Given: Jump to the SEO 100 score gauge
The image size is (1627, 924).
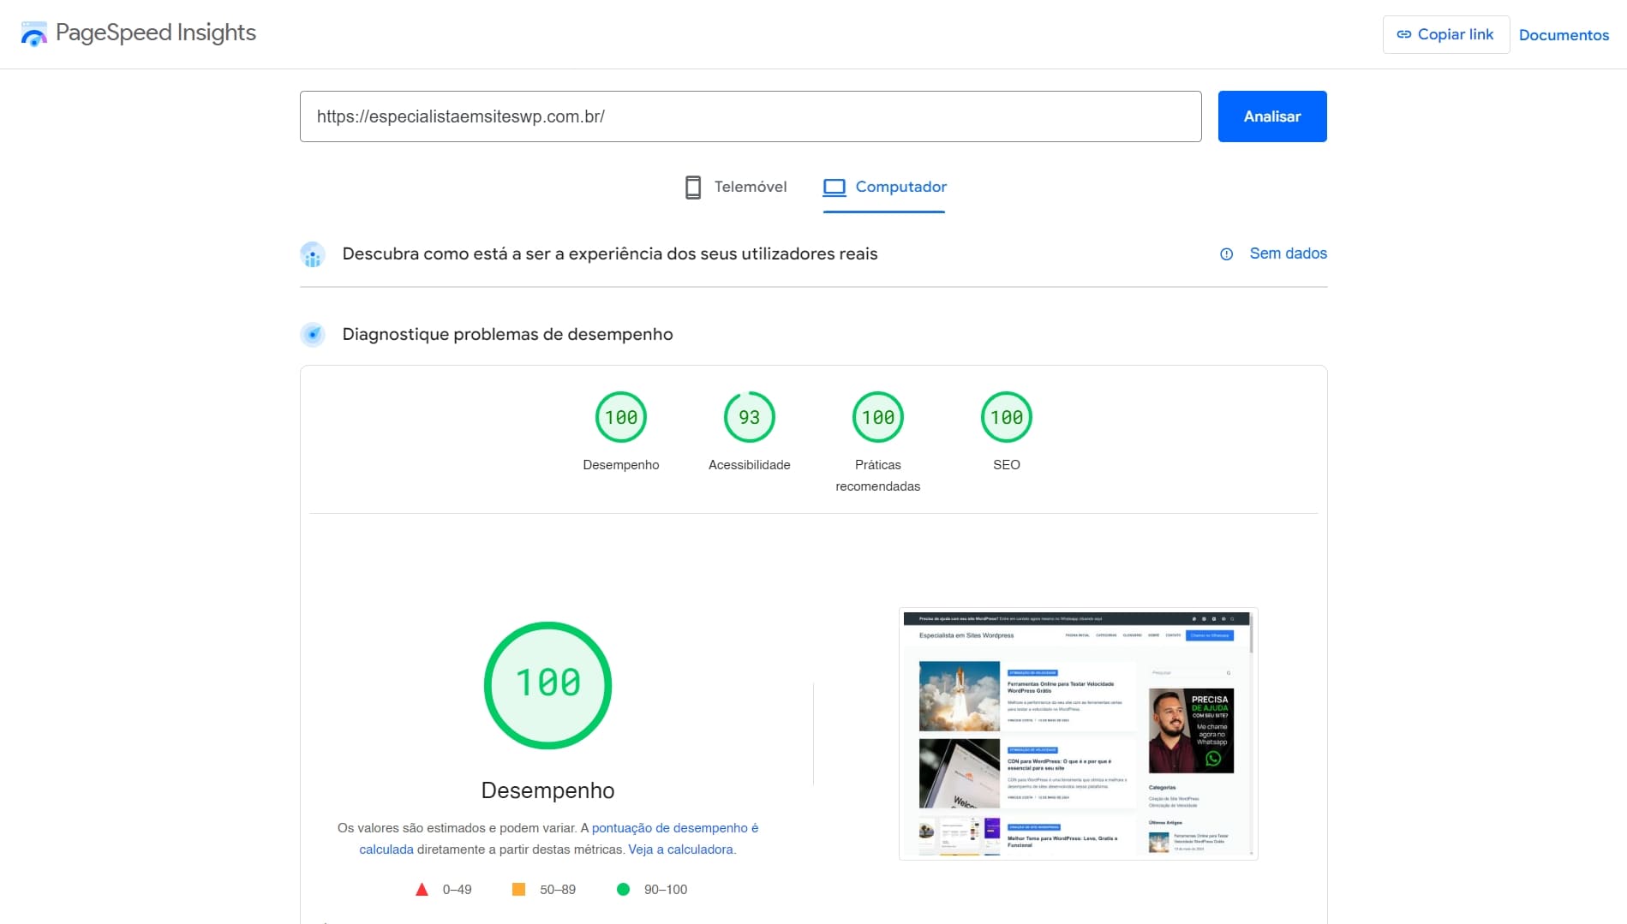Looking at the screenshot, I should (x=1007, y=417).
